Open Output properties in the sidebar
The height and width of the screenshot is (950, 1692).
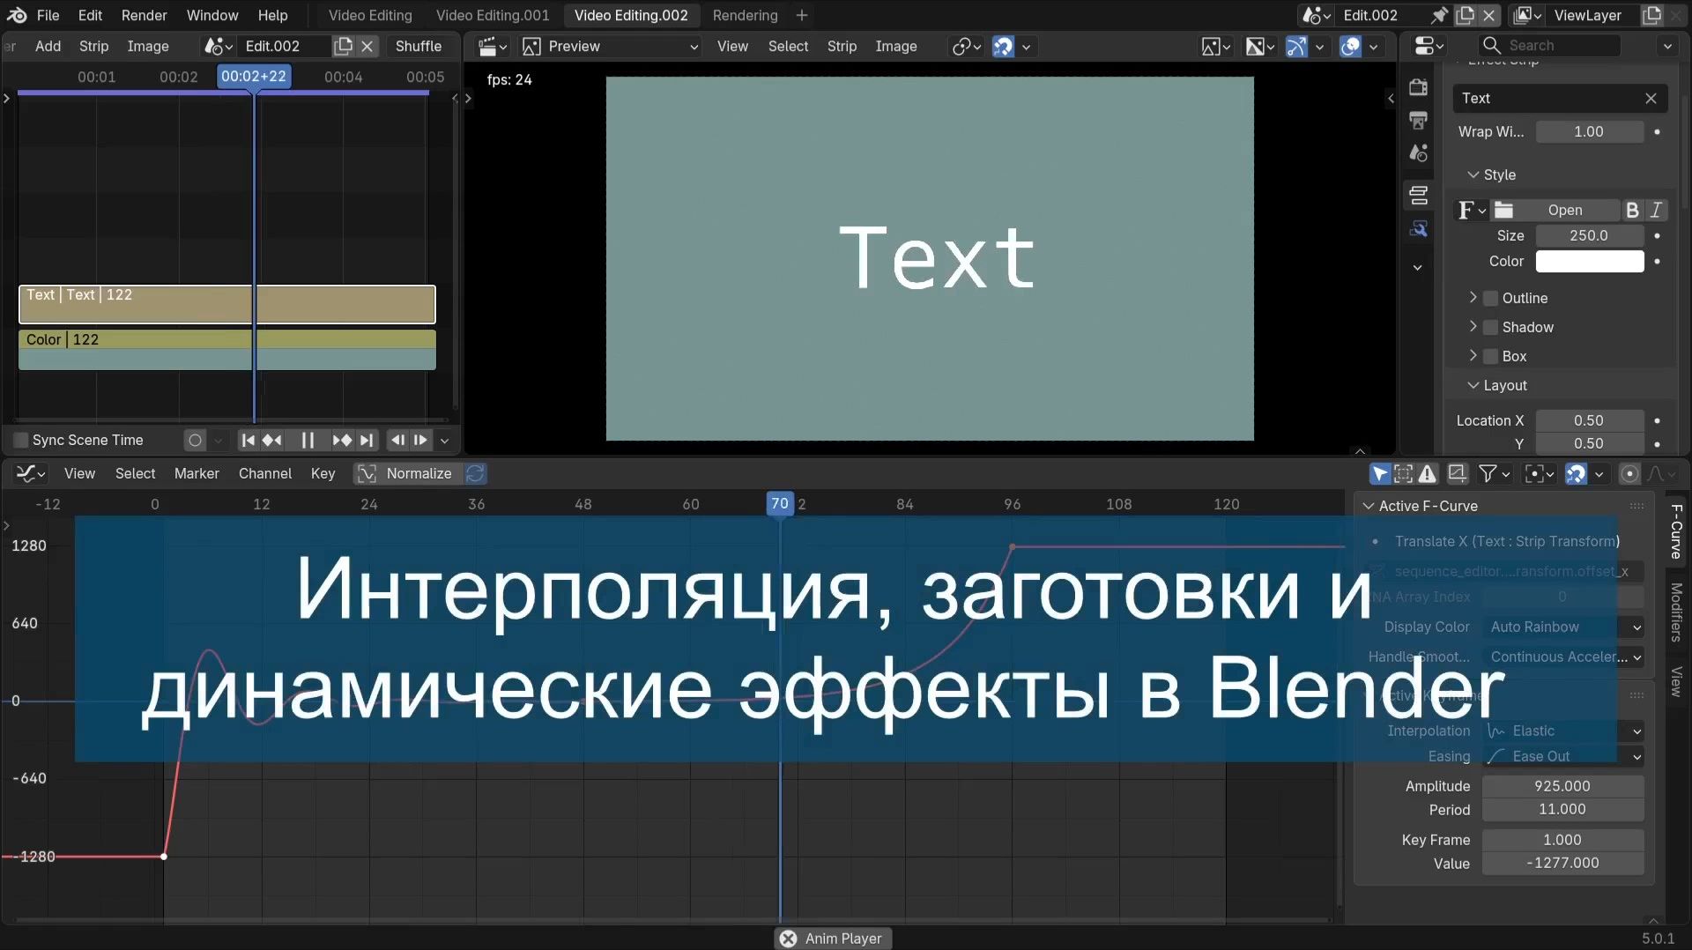click(1419, 120)
